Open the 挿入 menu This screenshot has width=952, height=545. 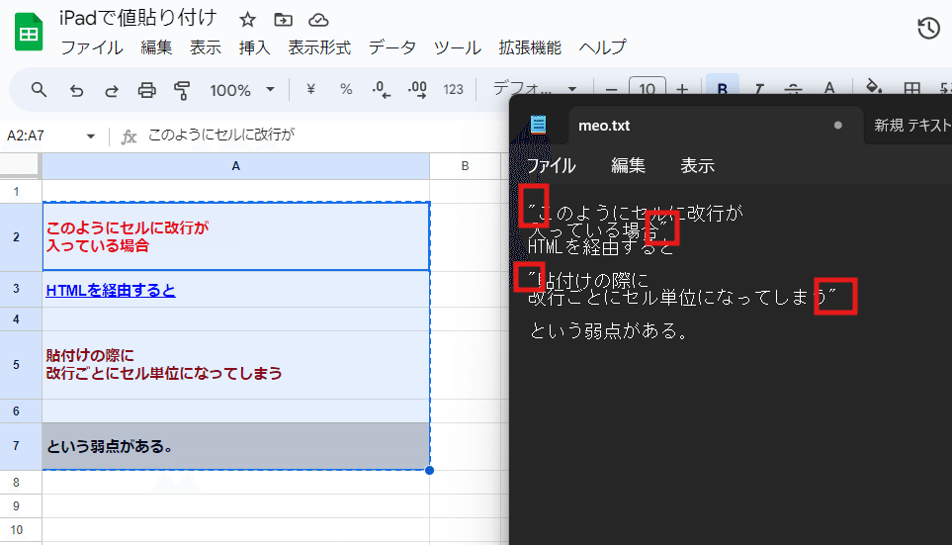[254, 47]
